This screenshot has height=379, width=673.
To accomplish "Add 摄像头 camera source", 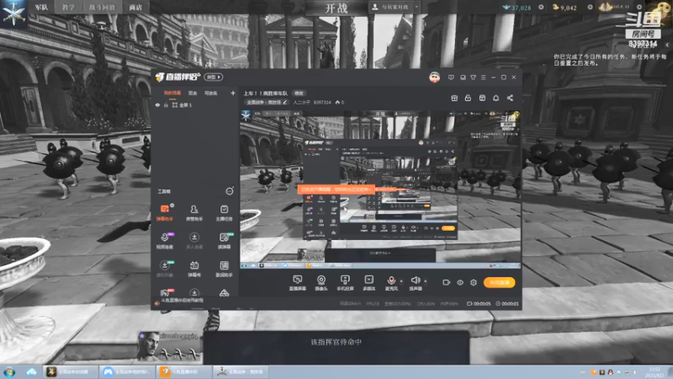I will pos(321,283).
